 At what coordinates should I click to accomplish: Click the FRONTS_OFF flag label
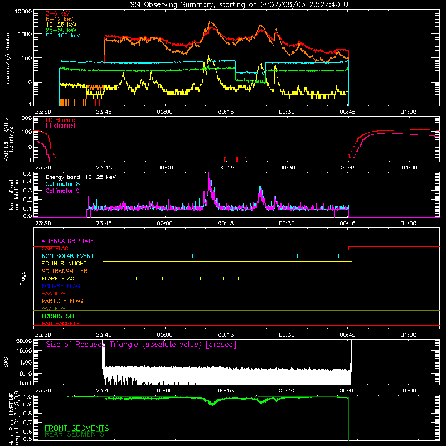point(59,316)
